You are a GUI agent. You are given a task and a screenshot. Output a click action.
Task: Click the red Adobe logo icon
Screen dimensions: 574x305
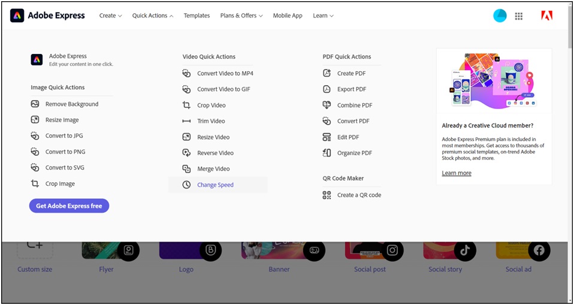click(546, 16)
